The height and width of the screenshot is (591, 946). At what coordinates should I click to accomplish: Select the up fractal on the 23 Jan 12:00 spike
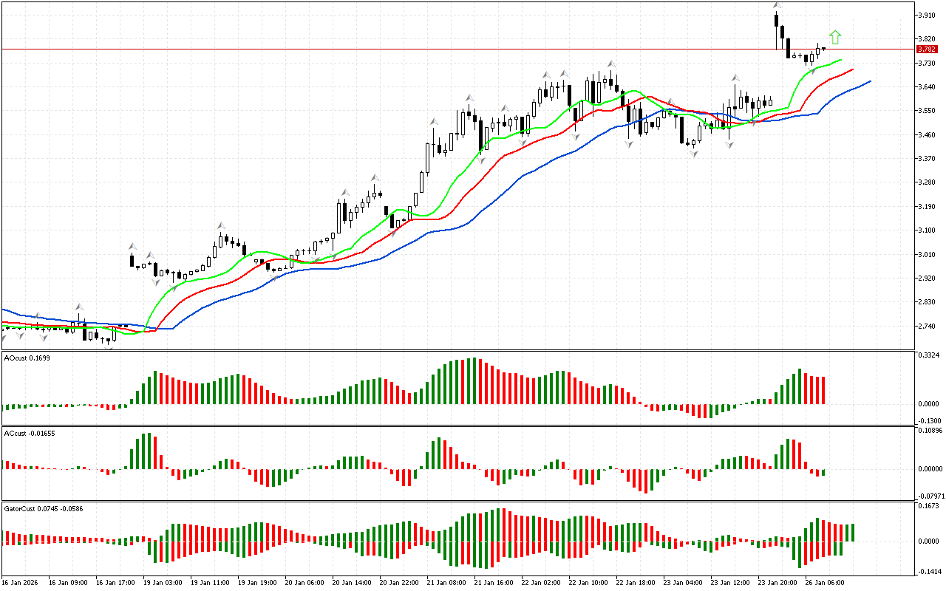[735, 78]
